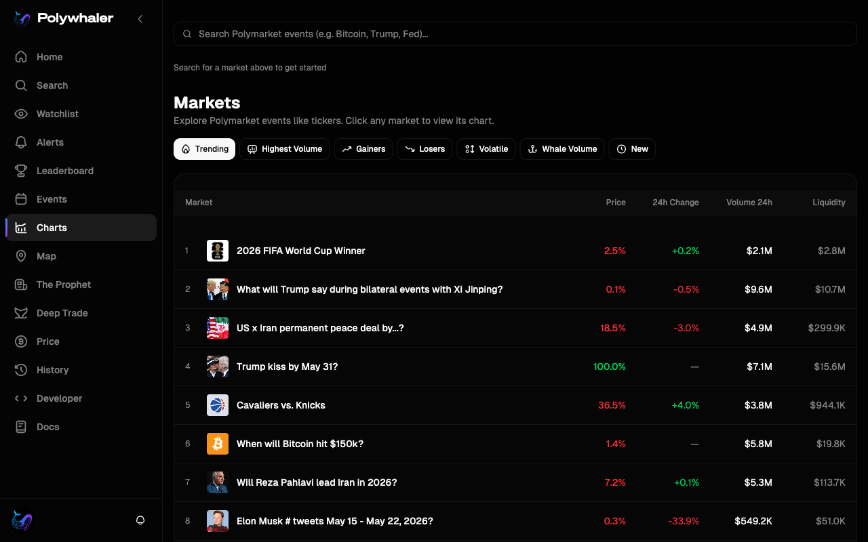This screenshot has height=542, width=868.
Task: Click the $15.6M liquidity value
Action: click(x=830, y=367)
